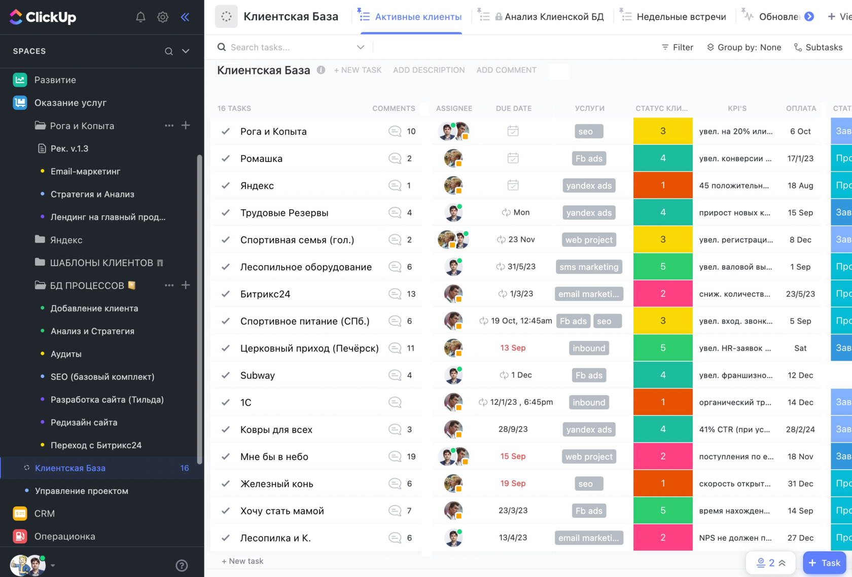Open more options for Рога и Копыта folder
The height and width of the screenshot is (577, 852).
click(x=169, y=125)
